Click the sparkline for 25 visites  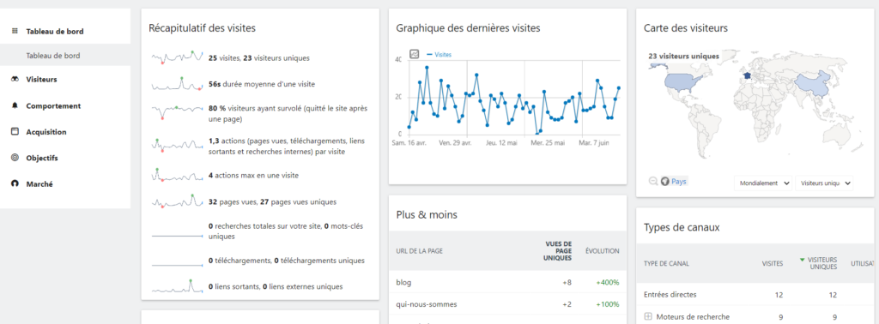click(x=177, y=57)
